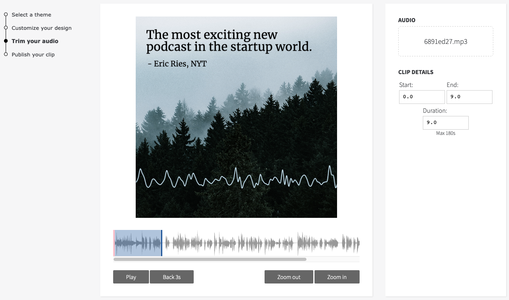Click the blue selected clip region
Image resolution: width=509 pixels, height=300 pixels.
pos(138,243)
